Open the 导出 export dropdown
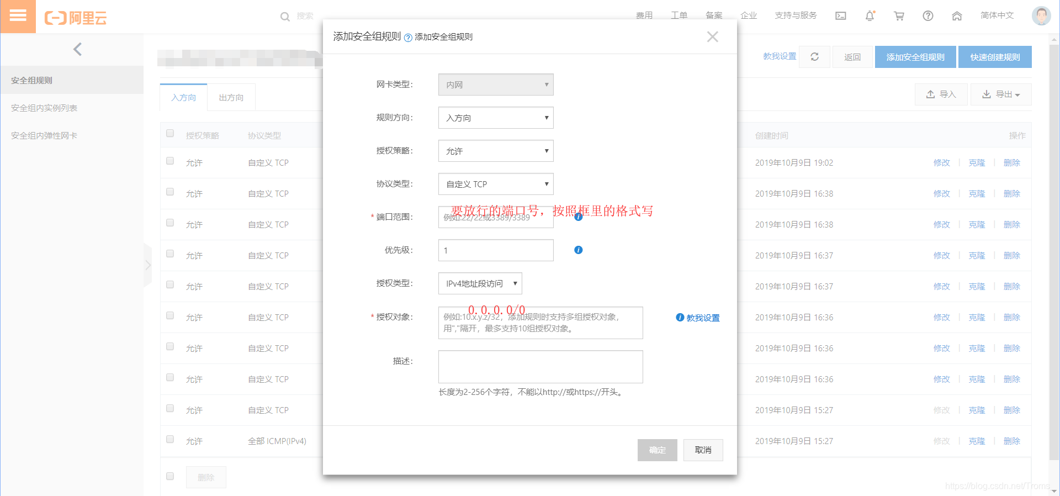 coord(1001,94)
